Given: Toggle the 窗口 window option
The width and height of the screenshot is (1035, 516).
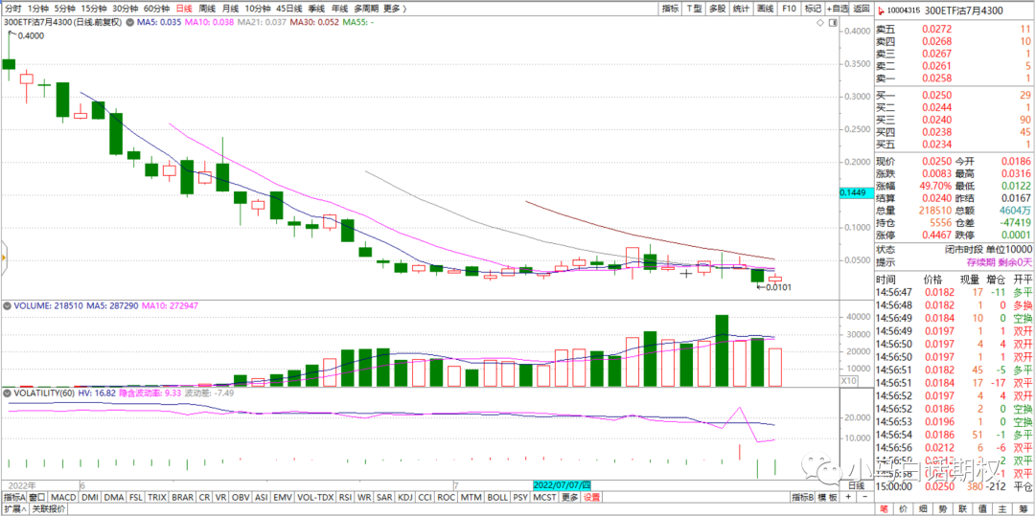Looking at the screenshot, I should (37, 498).
